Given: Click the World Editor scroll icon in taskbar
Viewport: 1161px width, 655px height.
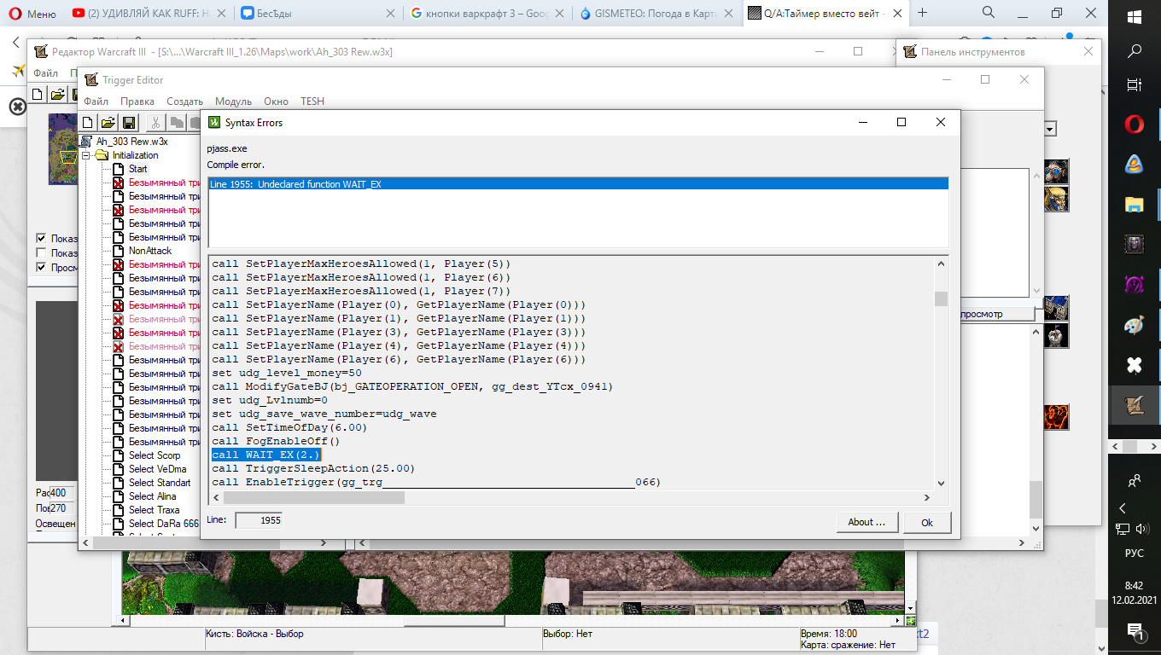Looking at the screenshot, I should coord(1134,407).
